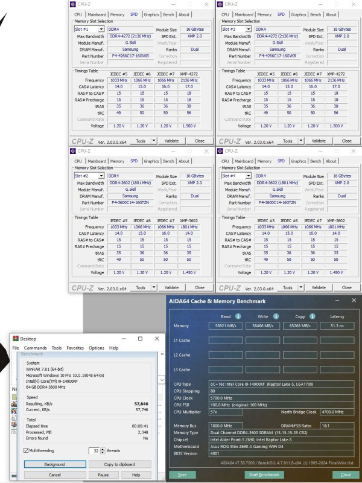The height and width of the screenshot is (483, 362).
Task: Switch to the CPU tab in Slot #1 CPU-Z window
Action: point(78,14)
